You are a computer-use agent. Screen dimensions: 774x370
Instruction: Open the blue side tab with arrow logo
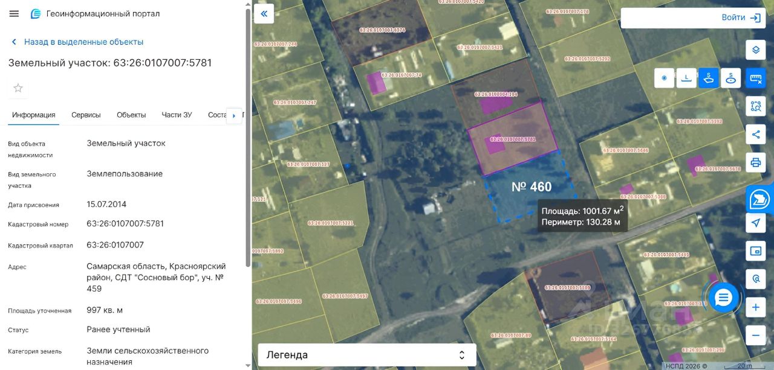pos(759,199)
